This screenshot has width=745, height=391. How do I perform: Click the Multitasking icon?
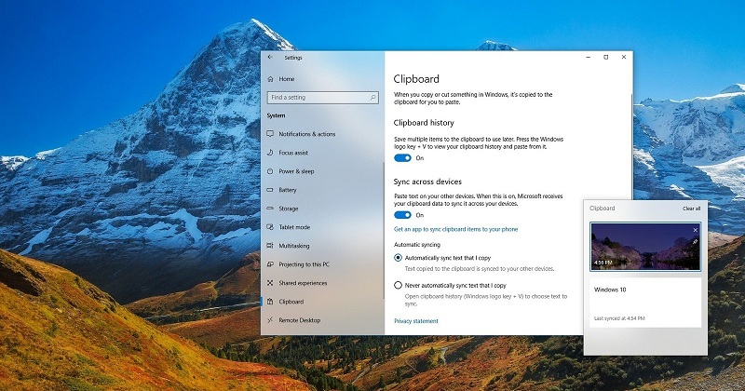pos(270,246)
